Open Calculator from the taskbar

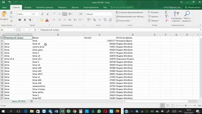point(81,111)
